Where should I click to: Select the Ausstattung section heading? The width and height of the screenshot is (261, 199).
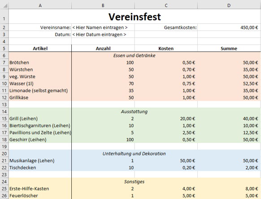click(x=134, y=111)
